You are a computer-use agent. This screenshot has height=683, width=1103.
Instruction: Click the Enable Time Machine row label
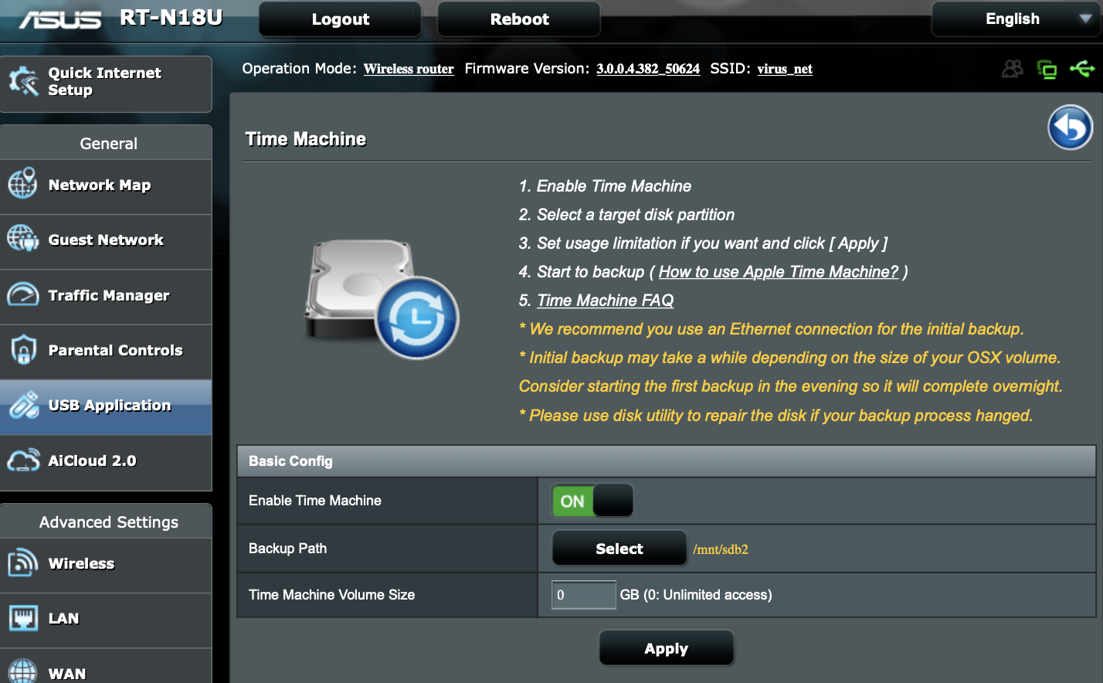[314, 501]
